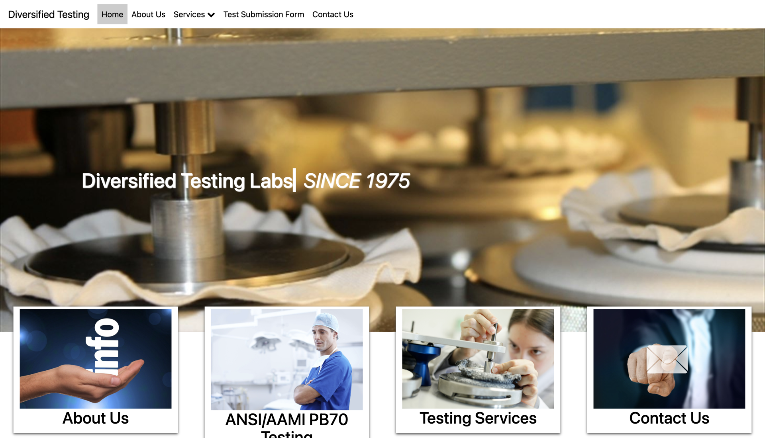The image size is (765, 438).
Task: Click the word info on About card
Action: click(103, 346)
